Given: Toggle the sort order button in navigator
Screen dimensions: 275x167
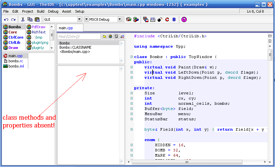Looking at the screenshot, I should point(122,37).
